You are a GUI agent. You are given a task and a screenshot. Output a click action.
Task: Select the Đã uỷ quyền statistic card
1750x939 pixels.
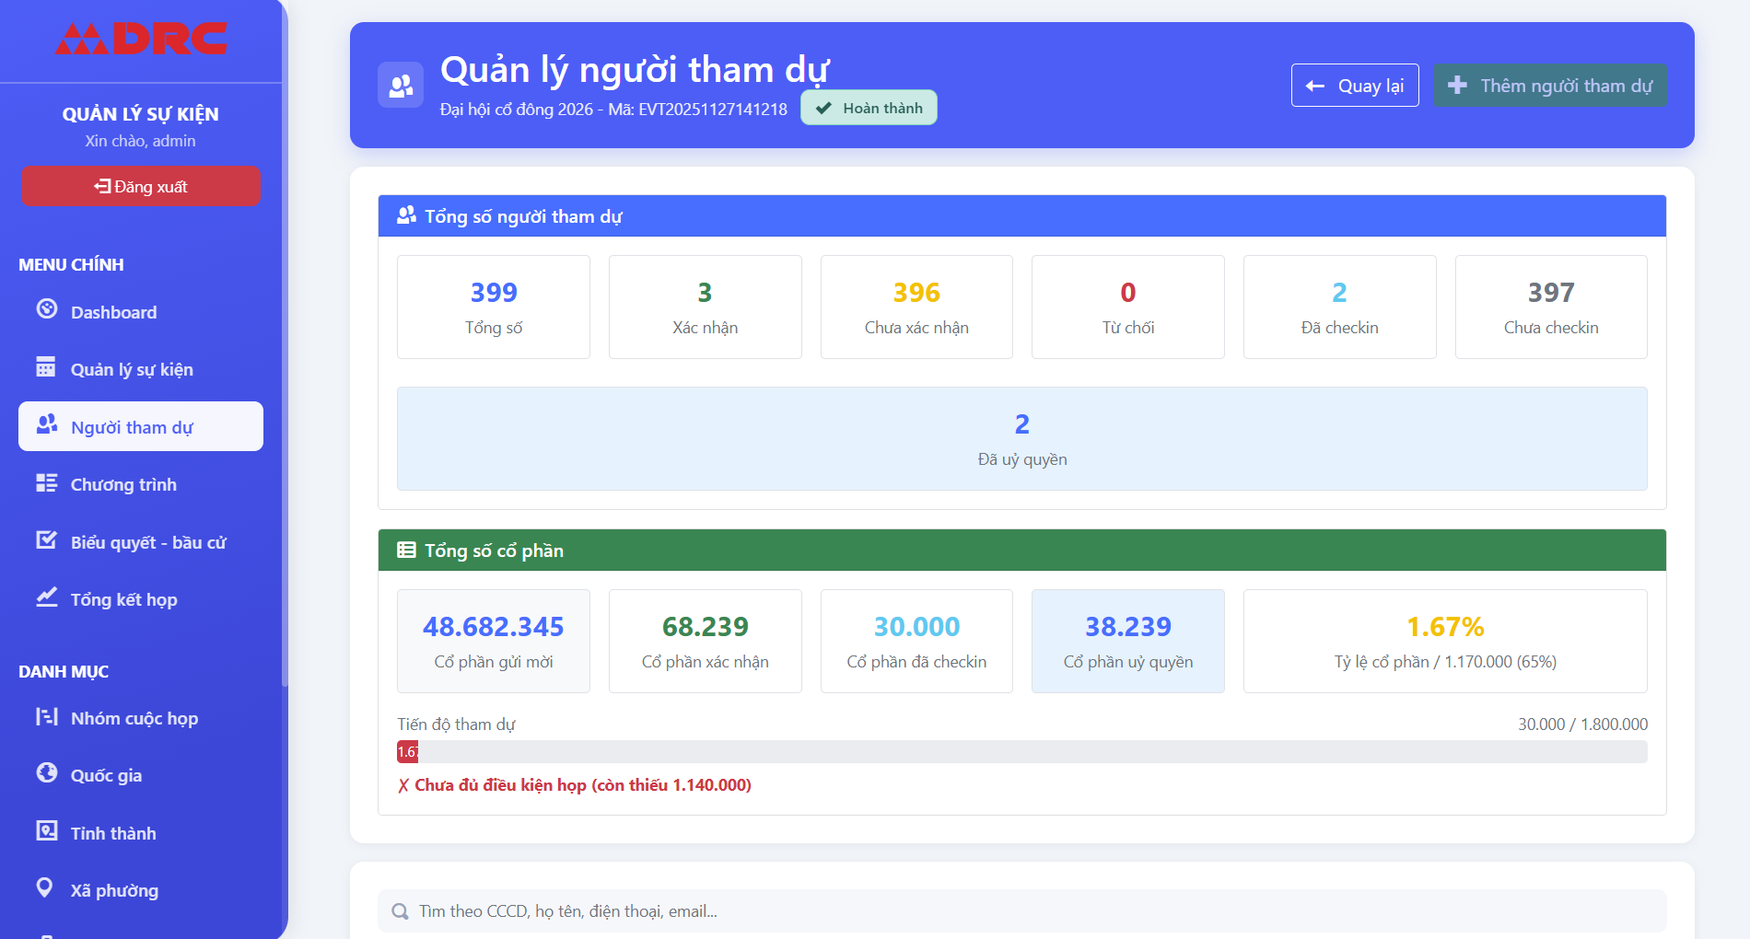coord(1021,438)
